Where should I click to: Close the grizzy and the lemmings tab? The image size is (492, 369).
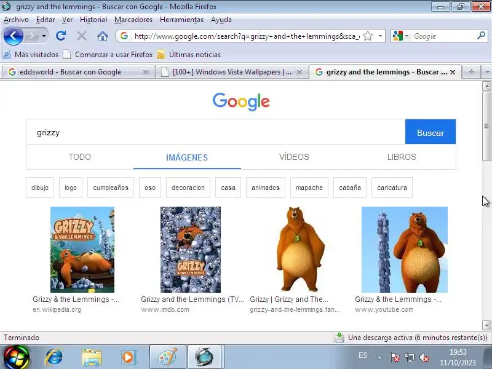pos(453,72)
